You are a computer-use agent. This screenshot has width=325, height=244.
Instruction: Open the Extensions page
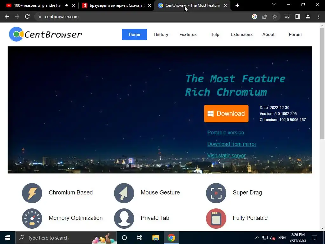point(242,34)
